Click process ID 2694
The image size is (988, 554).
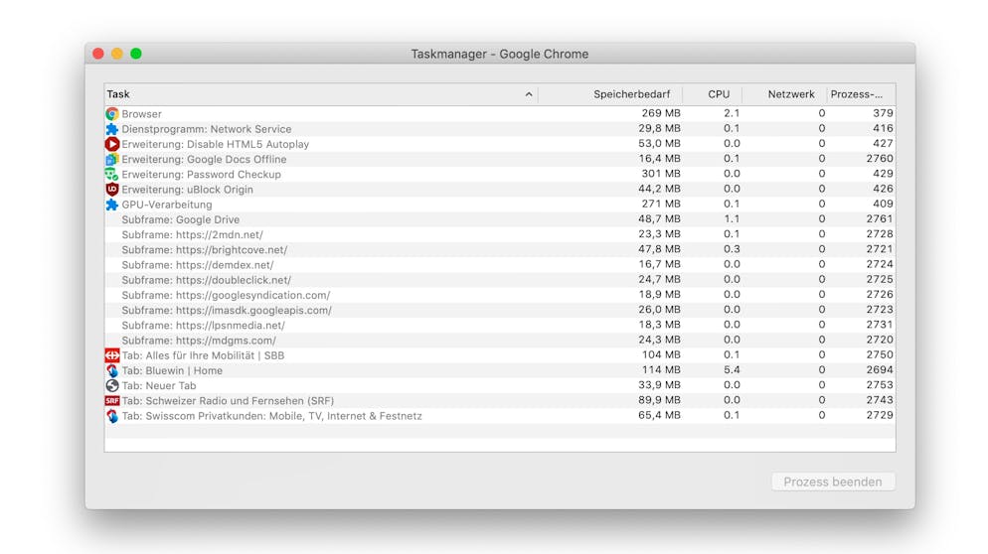880,370
